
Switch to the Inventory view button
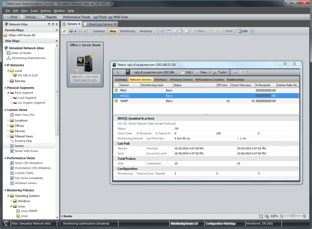pyautogui.click(x=146, y=31)
